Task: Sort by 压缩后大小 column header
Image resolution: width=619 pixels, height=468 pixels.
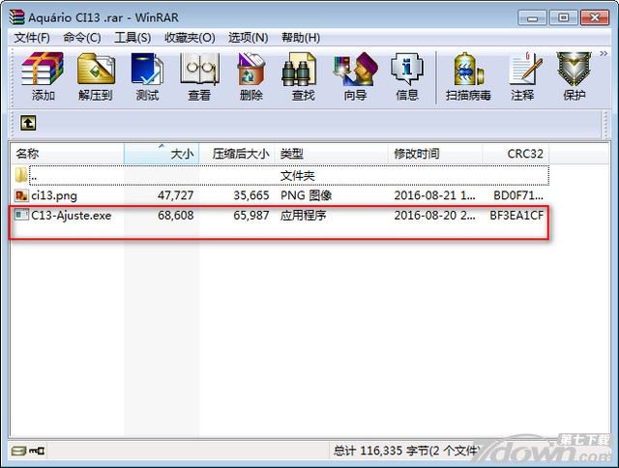Action: click(237, 154)
